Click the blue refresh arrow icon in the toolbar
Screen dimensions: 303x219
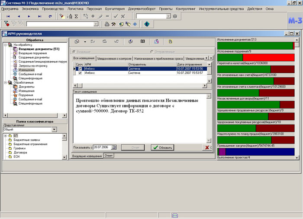point(50,16)
